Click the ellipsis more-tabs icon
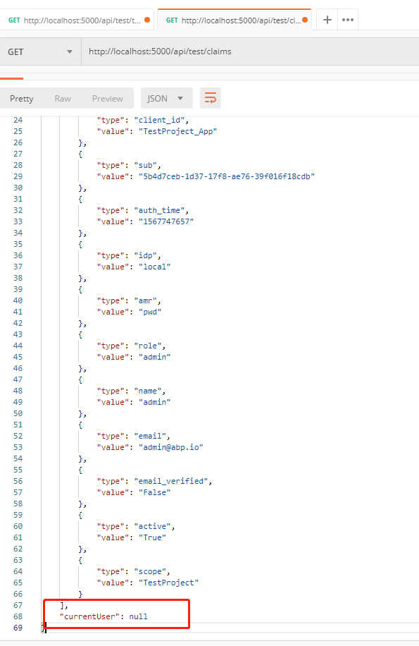 pos(347,20)
